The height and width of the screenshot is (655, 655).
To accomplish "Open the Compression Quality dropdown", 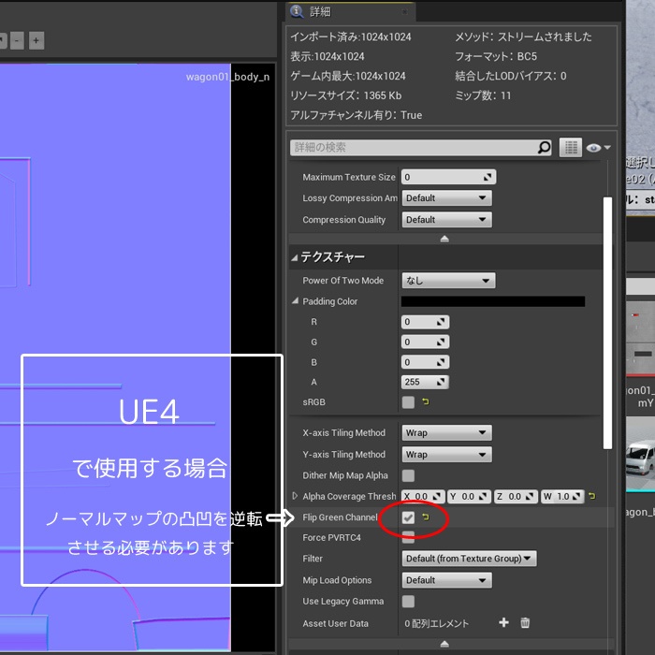I will click(x=446, y=220).
